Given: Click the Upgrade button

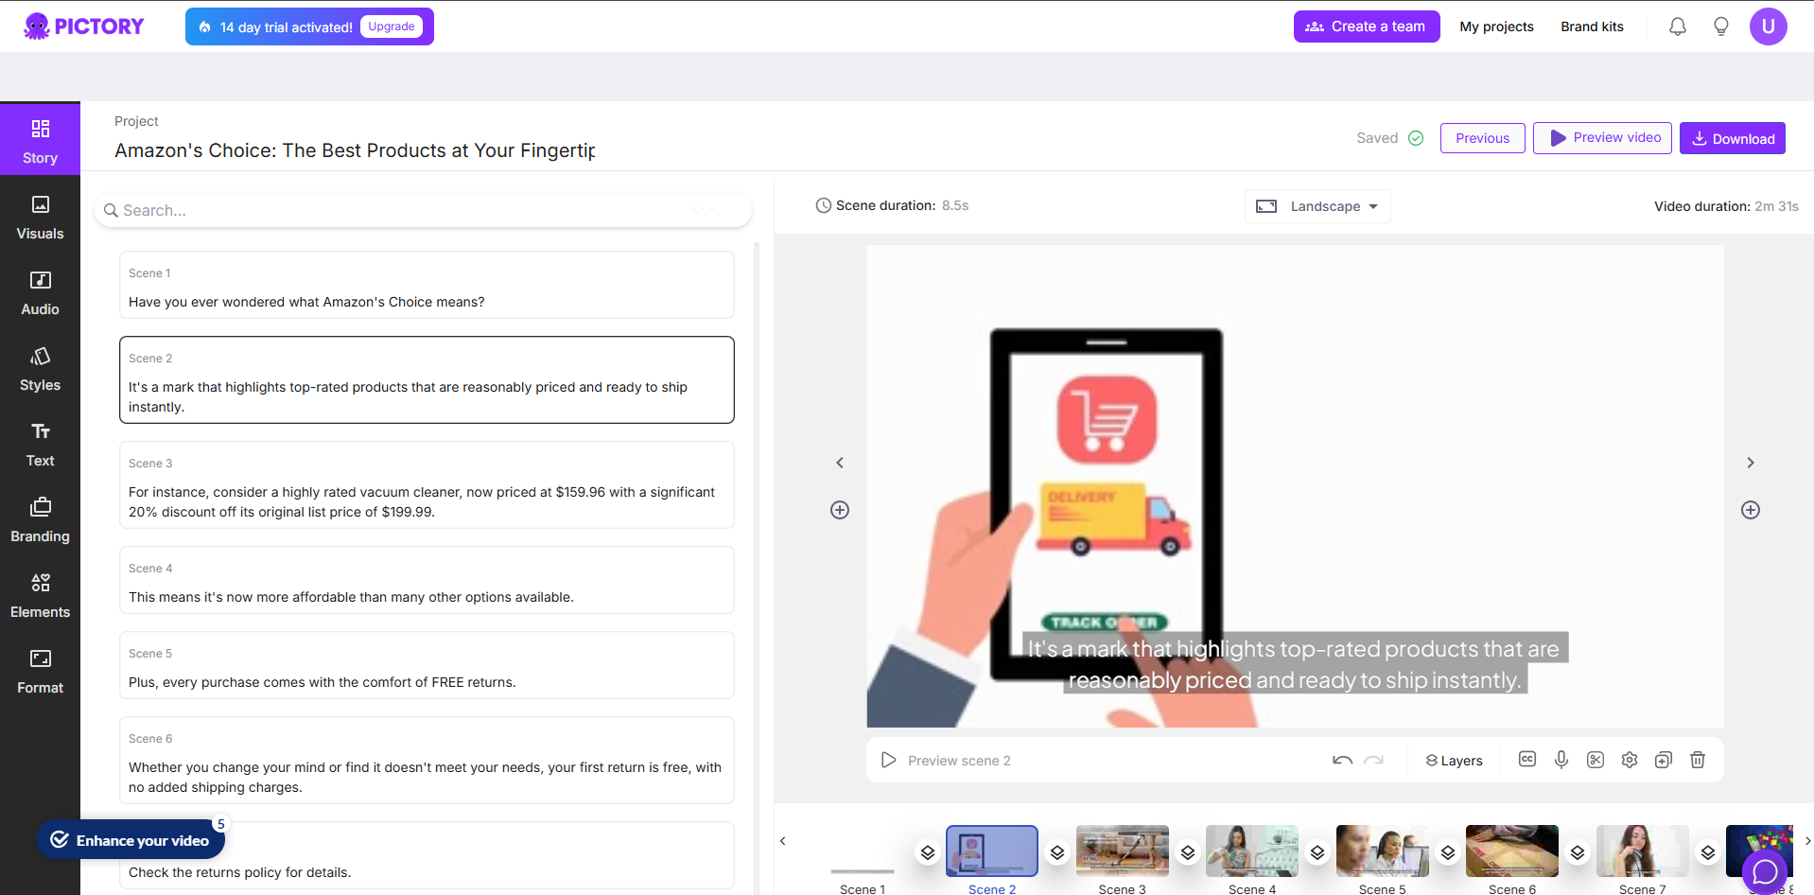Looking at the screenshot, I should click(x=392, y=26).
